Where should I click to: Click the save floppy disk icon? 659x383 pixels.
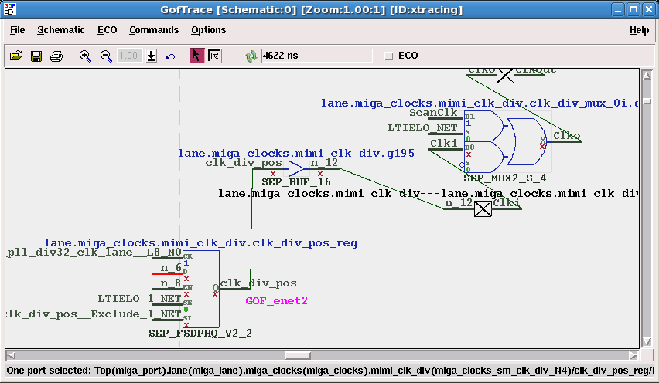(x=36, y=56)
